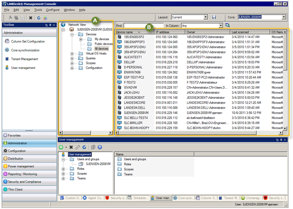Click down arrow of device list vertical scrollbar

click(x=285, y=128)
